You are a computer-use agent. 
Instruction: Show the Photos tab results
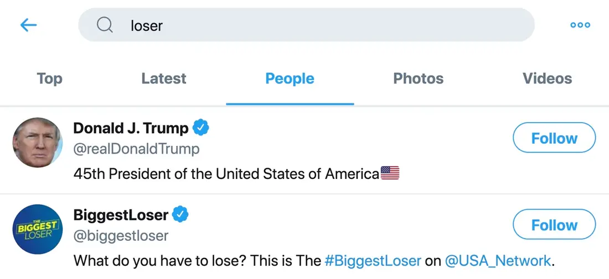point(418,78)
